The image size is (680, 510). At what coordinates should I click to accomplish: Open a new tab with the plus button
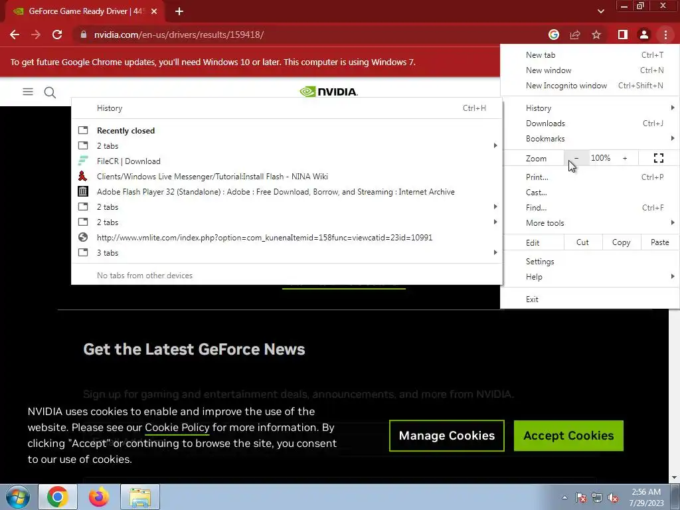point(179,11)
